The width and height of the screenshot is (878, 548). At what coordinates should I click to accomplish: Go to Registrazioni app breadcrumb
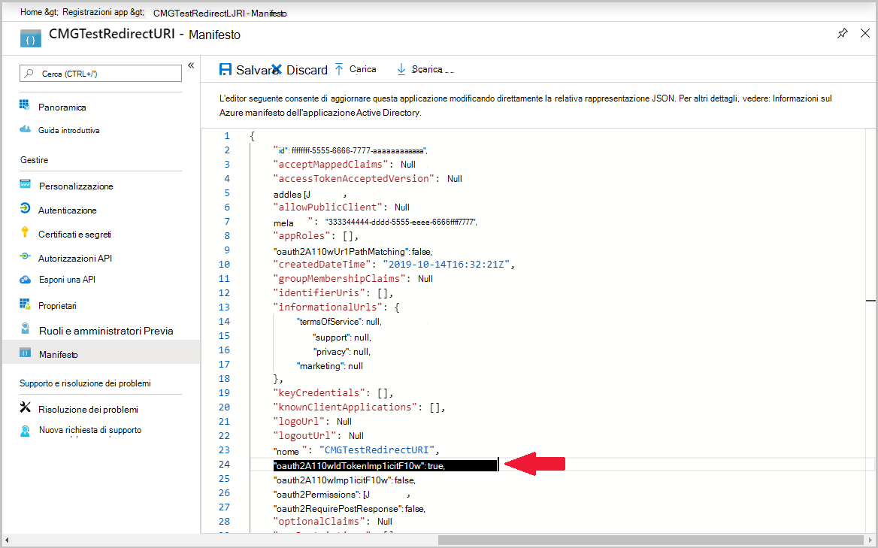95,12
